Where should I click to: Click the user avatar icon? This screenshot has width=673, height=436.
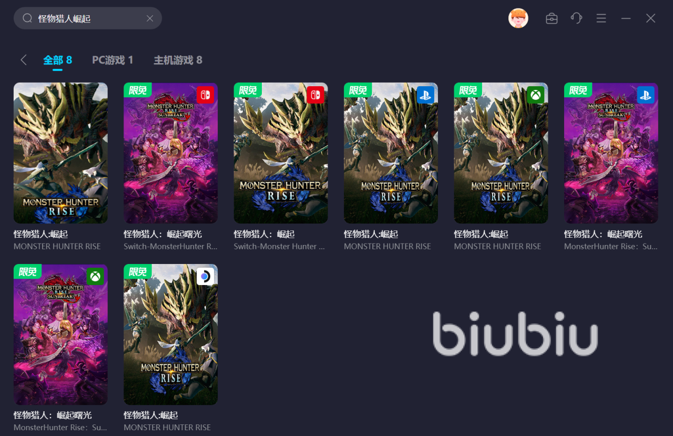(518, 18)
